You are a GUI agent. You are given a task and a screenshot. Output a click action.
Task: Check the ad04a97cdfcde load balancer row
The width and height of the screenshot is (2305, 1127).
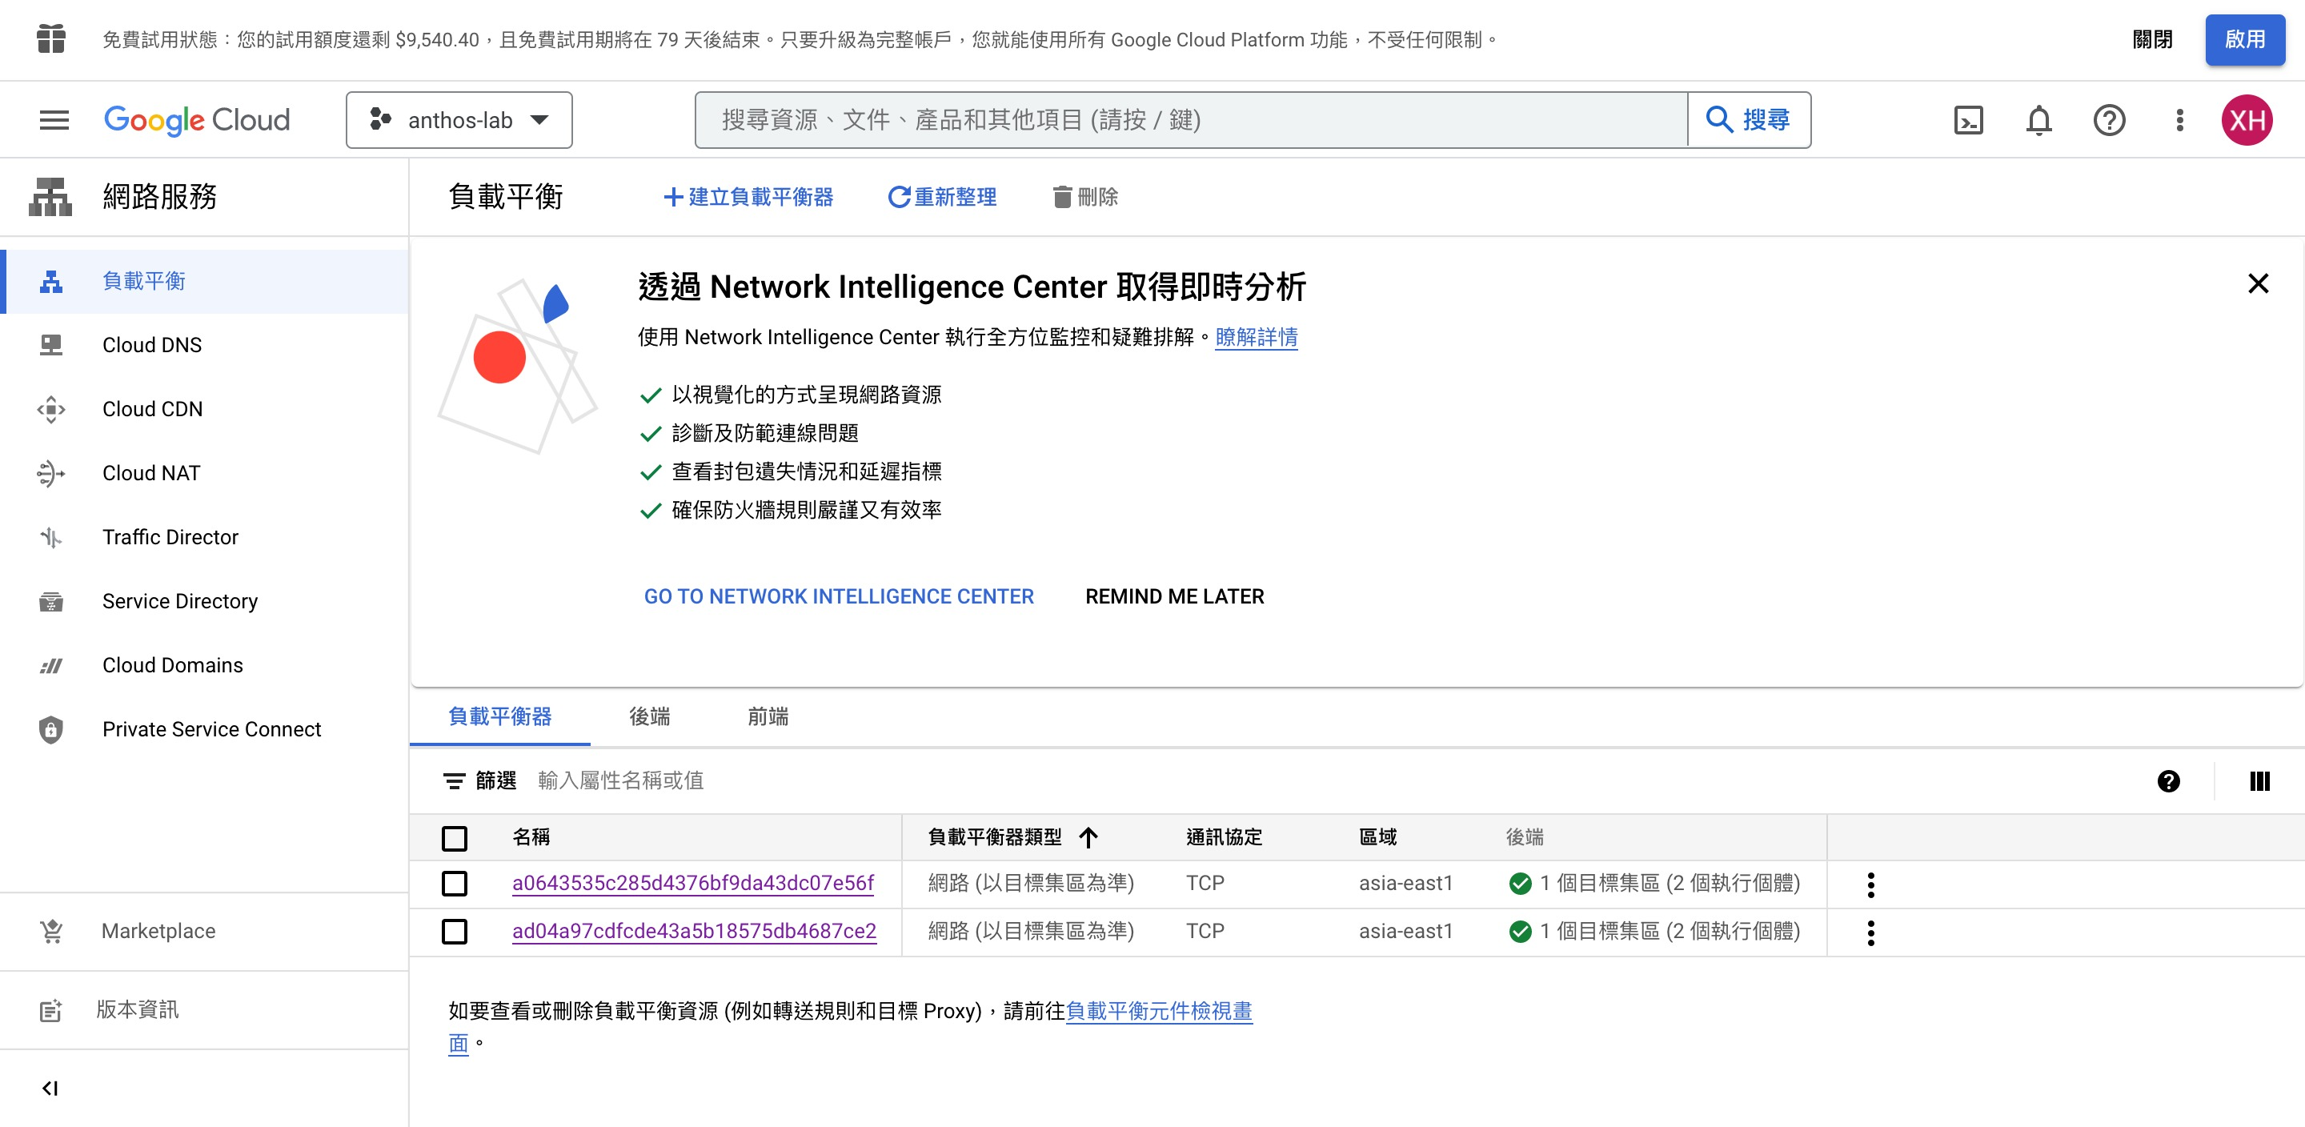[x=455, y=931]
